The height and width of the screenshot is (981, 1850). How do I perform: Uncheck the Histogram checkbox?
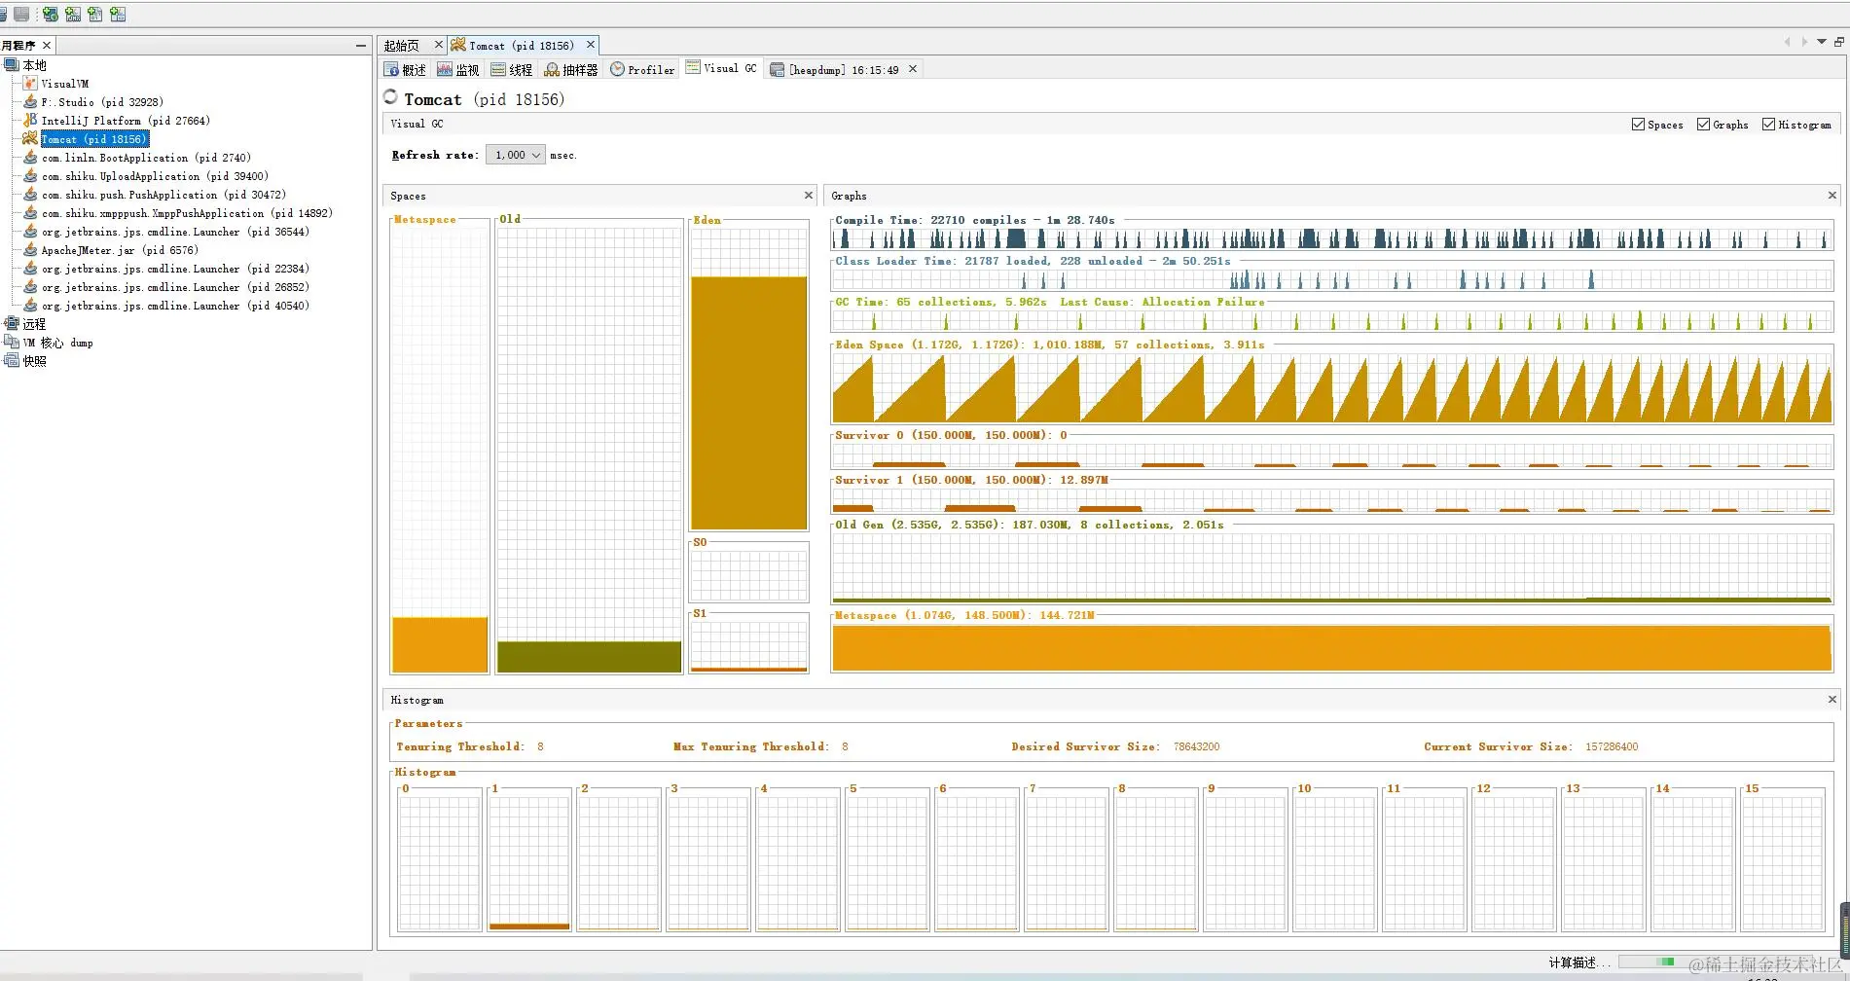(1768, 125)
